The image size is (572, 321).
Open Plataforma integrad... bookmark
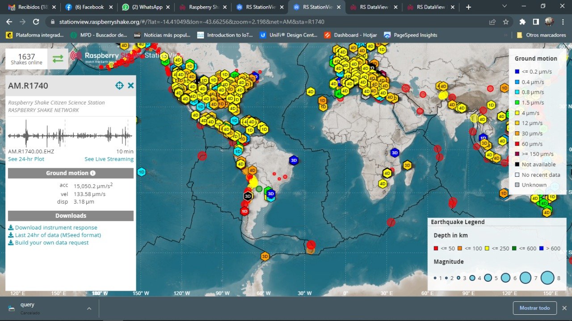35,35
